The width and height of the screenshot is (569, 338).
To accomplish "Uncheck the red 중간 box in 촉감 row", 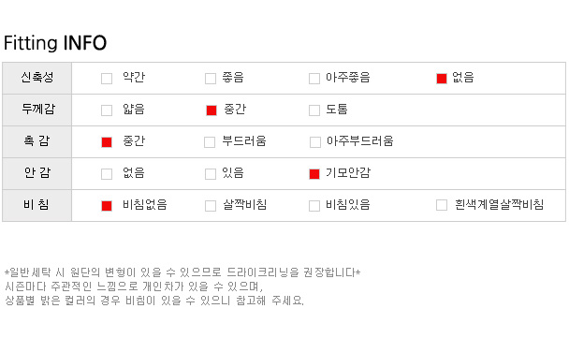I will [107, 142].
